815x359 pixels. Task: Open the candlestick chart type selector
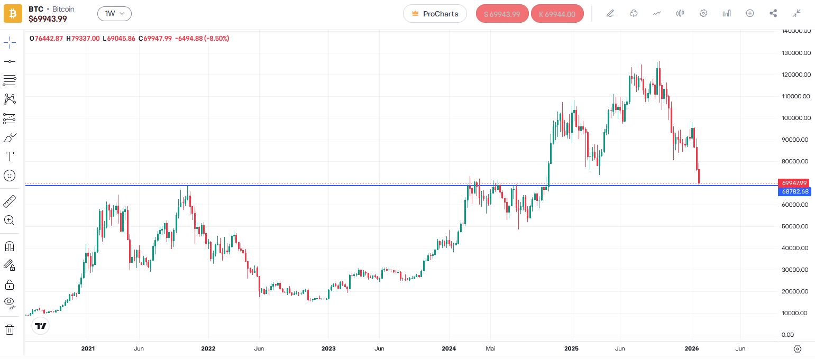[x=680, y=14]
